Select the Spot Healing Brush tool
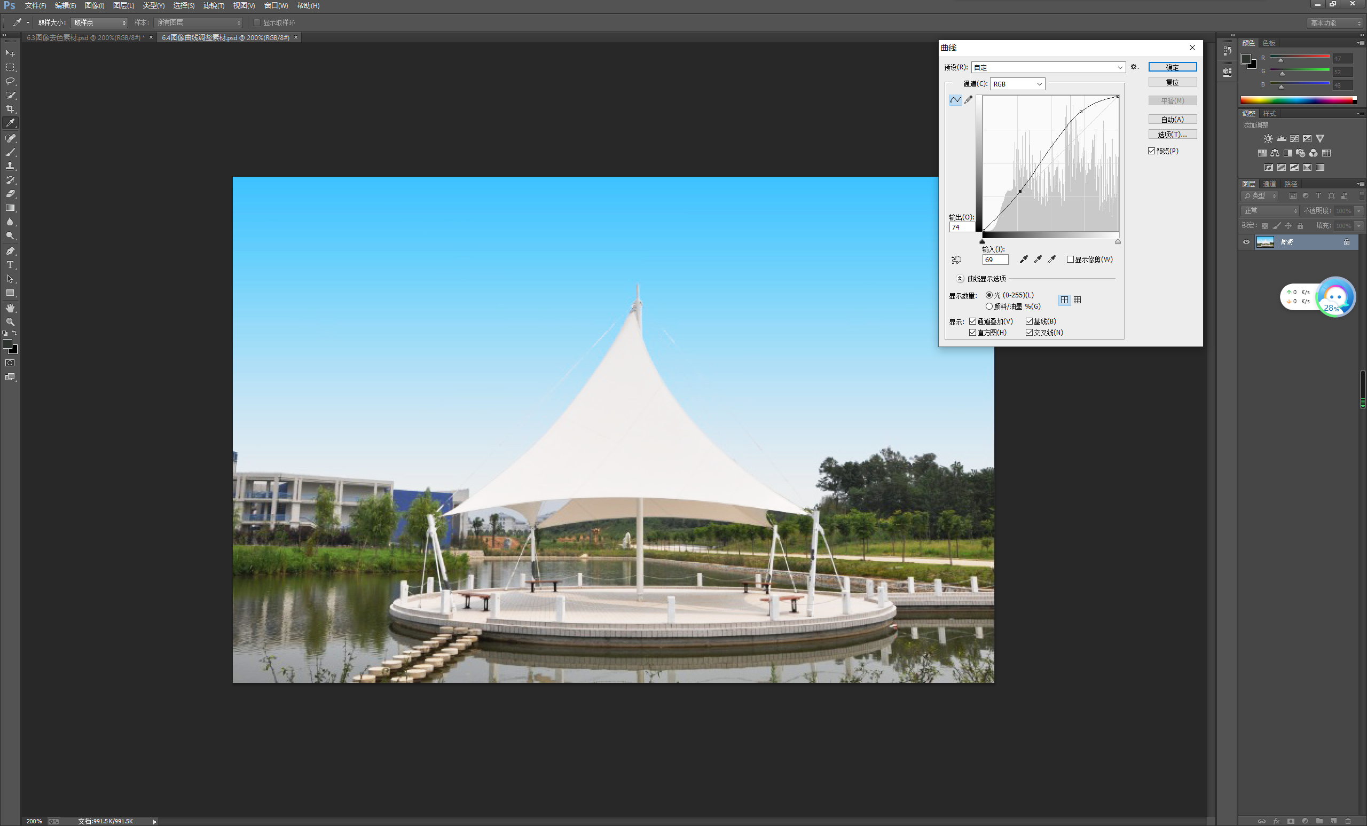Viewport: 1367px width, 826px height. (x=10, y=138)
